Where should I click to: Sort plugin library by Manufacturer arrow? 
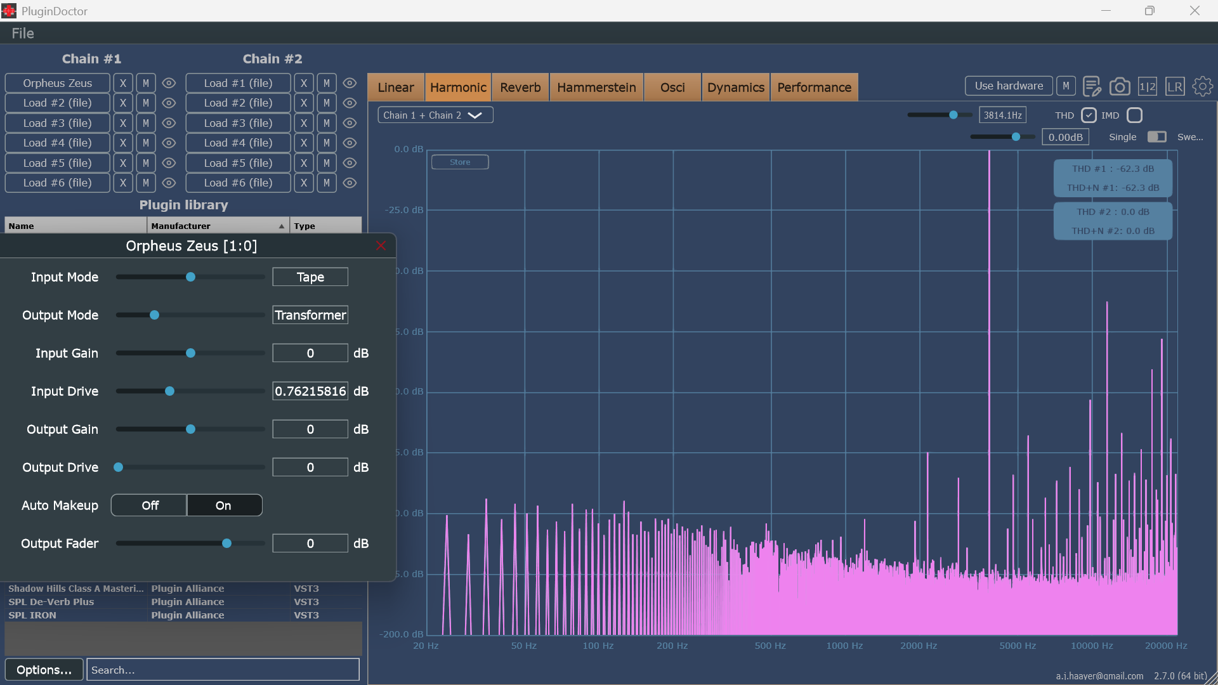click(x=281, y=226)
